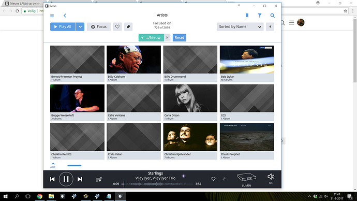Open signal path quality star icon
Viewport: 357px width, 201px height.
click(184, 176)
